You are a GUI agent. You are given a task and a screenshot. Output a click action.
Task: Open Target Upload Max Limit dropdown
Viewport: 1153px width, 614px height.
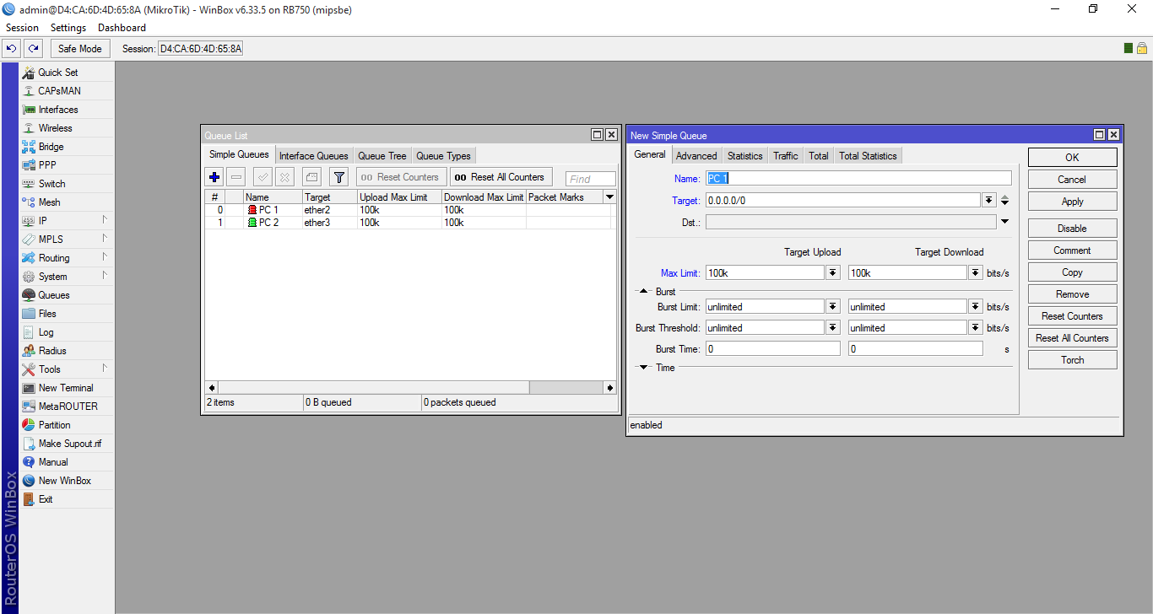(x=832, y=273)
